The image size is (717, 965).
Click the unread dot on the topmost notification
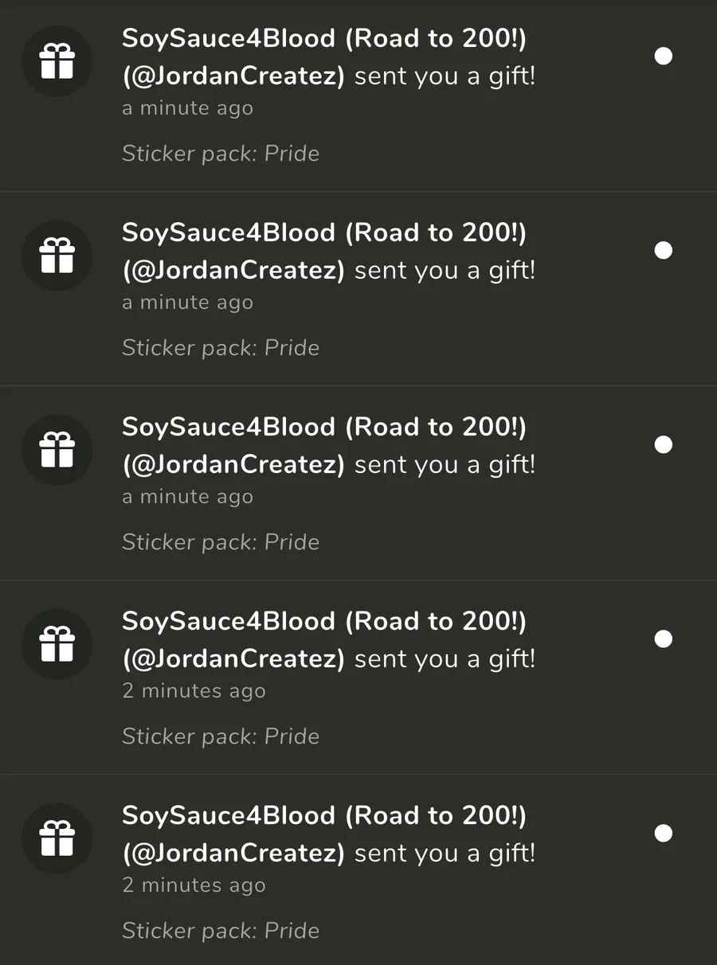coord(663,56)
